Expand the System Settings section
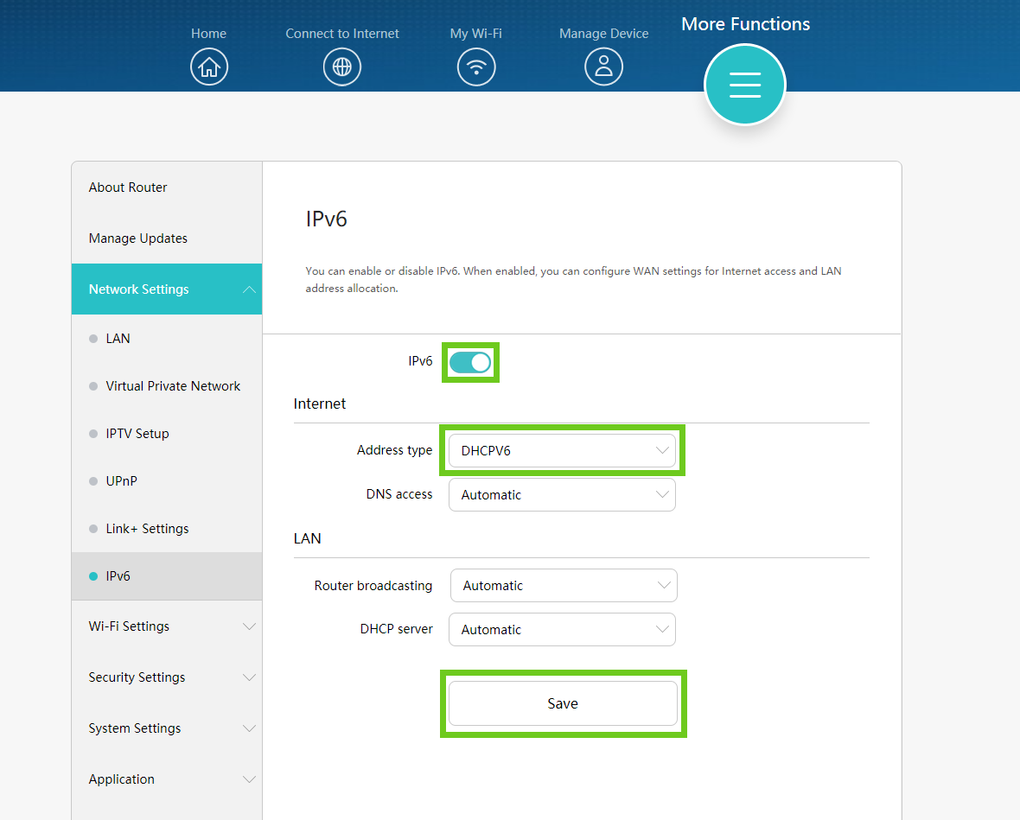 tap(166, 728)
